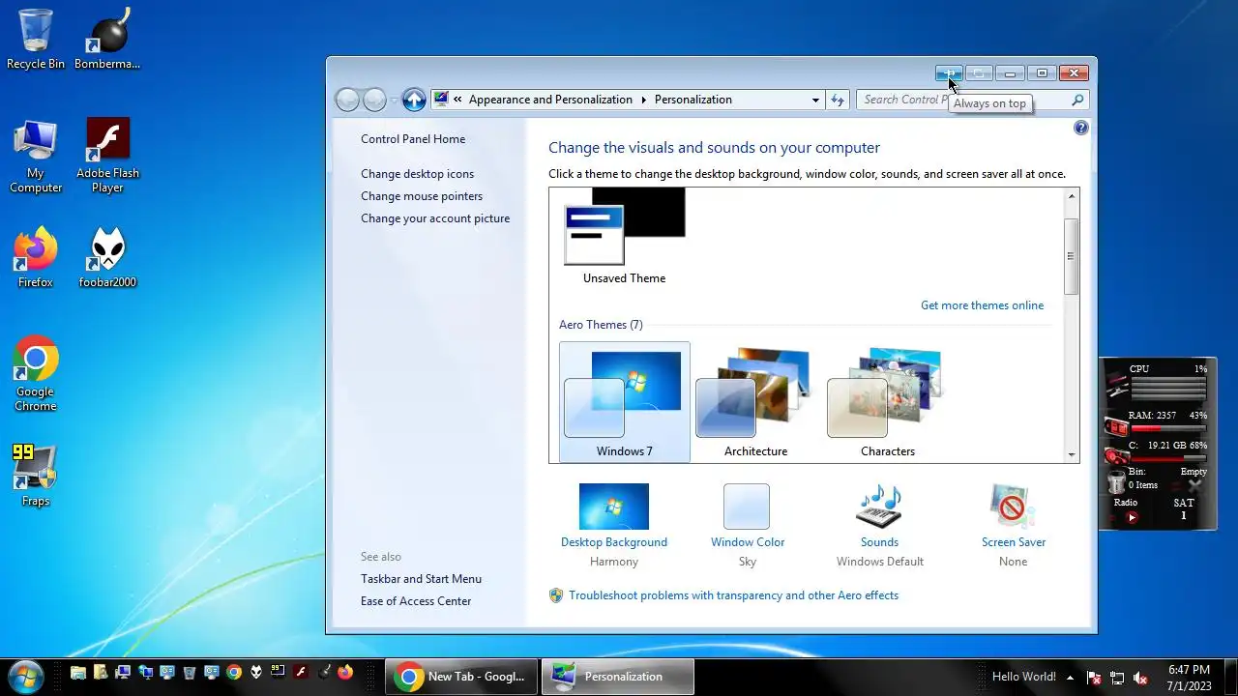Launch Chrome from the quick launch bar
The image size is (1238, 696).
(233, 672)
